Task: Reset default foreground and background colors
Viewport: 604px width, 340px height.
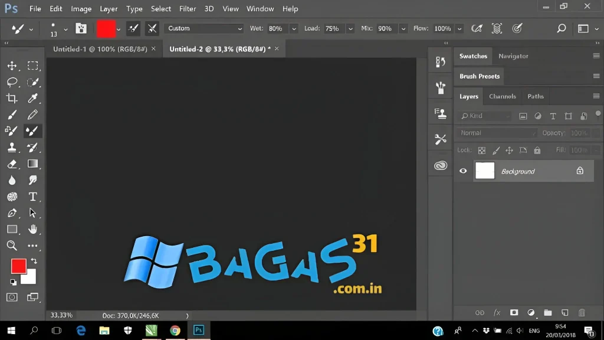Action: (14, 282)
